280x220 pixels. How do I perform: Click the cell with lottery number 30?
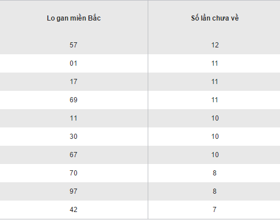point(74,137)
